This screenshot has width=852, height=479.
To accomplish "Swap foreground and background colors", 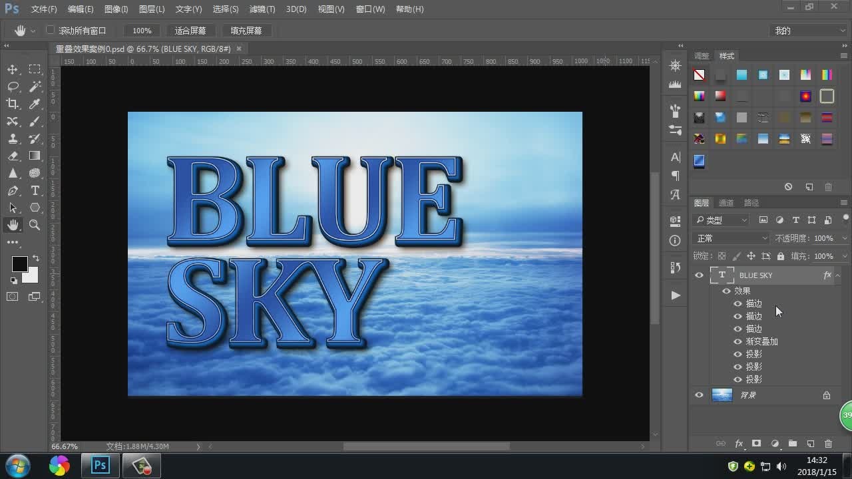I will 36,258.
